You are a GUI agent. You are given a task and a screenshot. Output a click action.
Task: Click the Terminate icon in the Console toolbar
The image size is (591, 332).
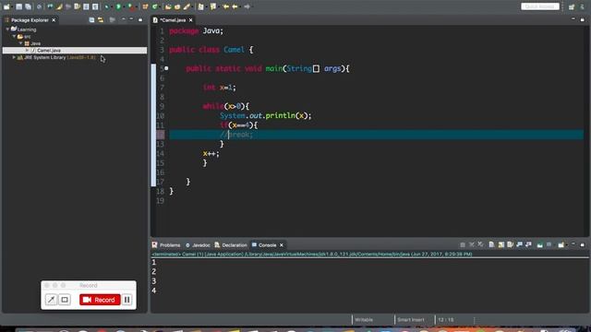click(463, 245)
